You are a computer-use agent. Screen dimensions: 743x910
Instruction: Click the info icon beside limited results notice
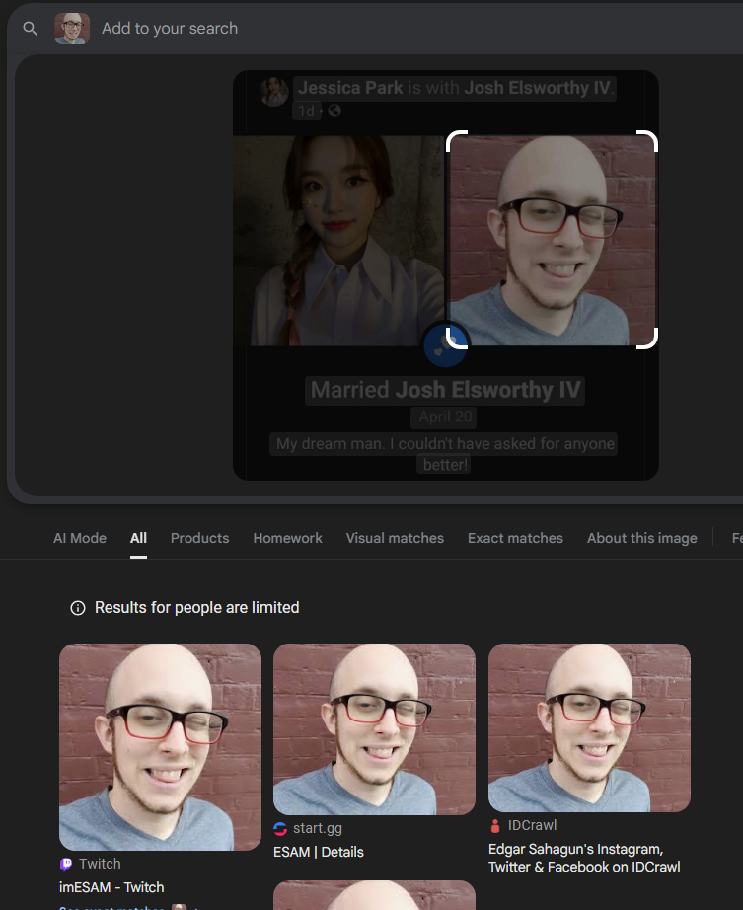click(78, 608)
